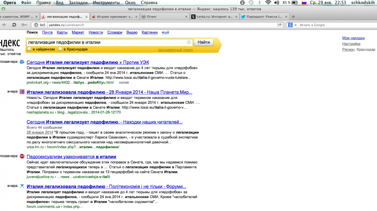This screenshot has width=377, height=211.
Task: Click the Russian flag input source icon
Action: (x=304, y=3)
